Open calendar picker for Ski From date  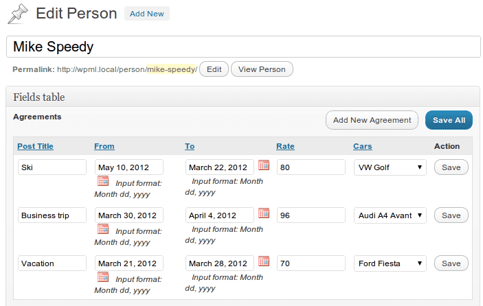tap(103, 181)
